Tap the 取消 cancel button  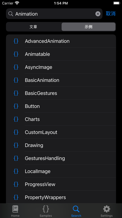(111, 14)
